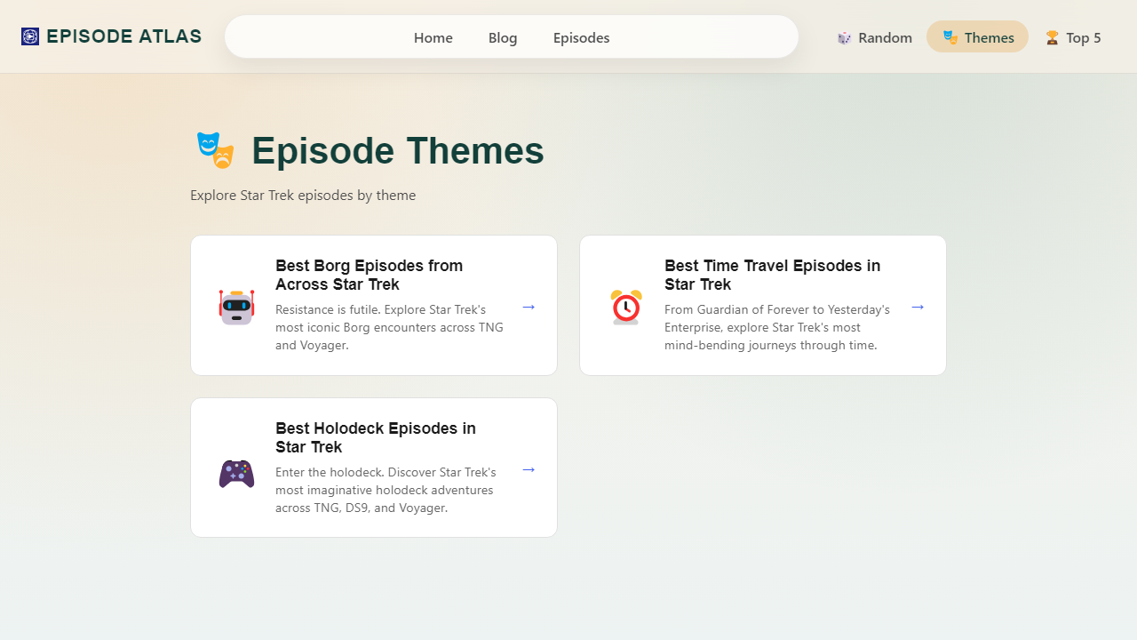Click the Episode Atlas logo icon
The image size is (1137, 640).
30,36
